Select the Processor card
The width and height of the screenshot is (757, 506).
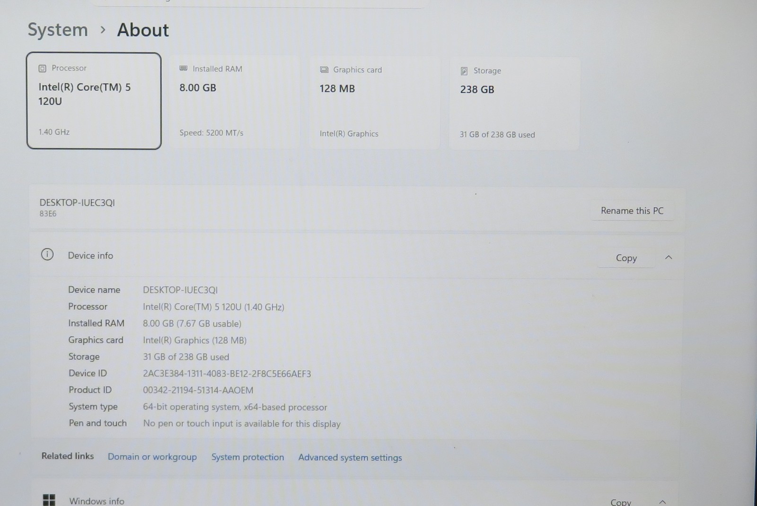94,101
